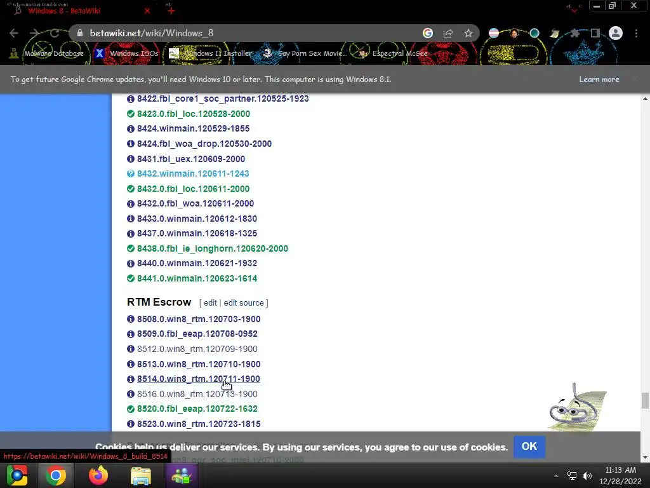The image size is (650, 488).
Task: Select text 8512.0.win8_rtm.120709-1900
Action: pyautogui.click(x=197, y=349)
